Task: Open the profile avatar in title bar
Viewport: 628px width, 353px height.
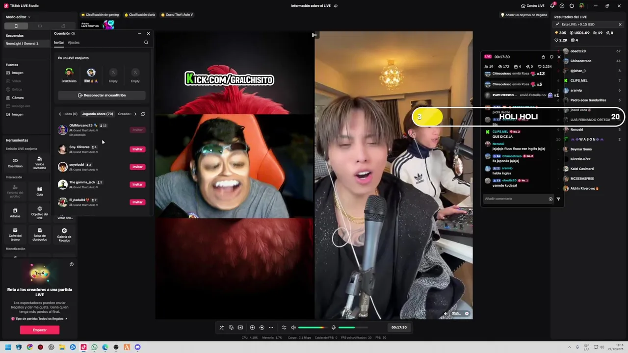Action: coord(581,6)
